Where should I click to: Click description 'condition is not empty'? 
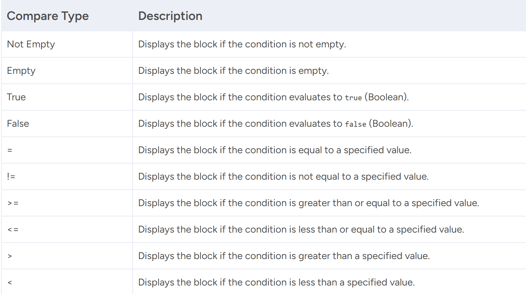242,44
